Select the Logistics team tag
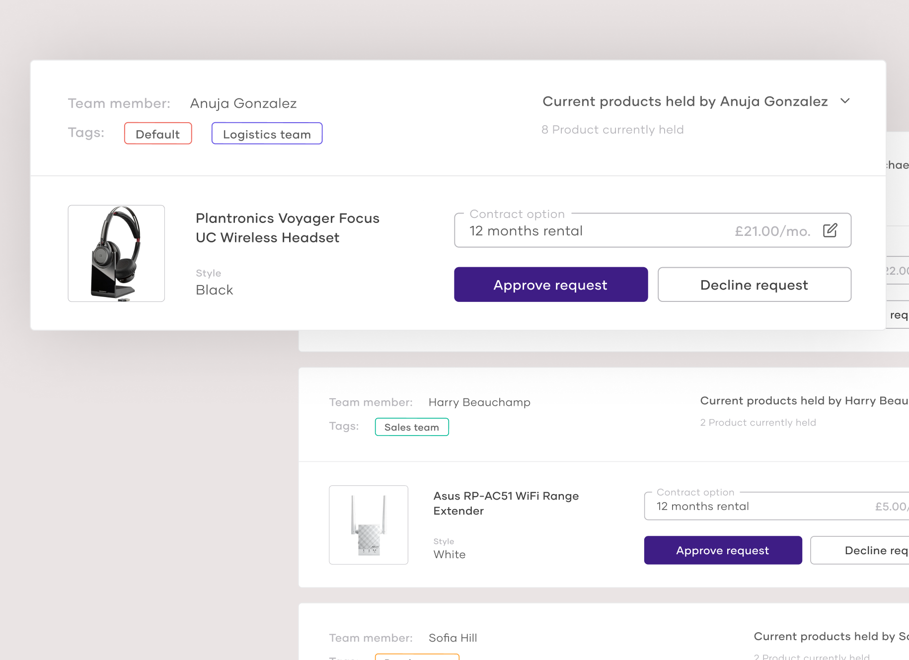This screenshot has height=660, width=909. tap(267, 134)
